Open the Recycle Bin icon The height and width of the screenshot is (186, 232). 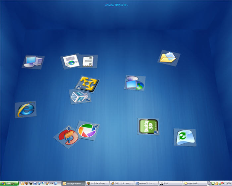(185, 137)
